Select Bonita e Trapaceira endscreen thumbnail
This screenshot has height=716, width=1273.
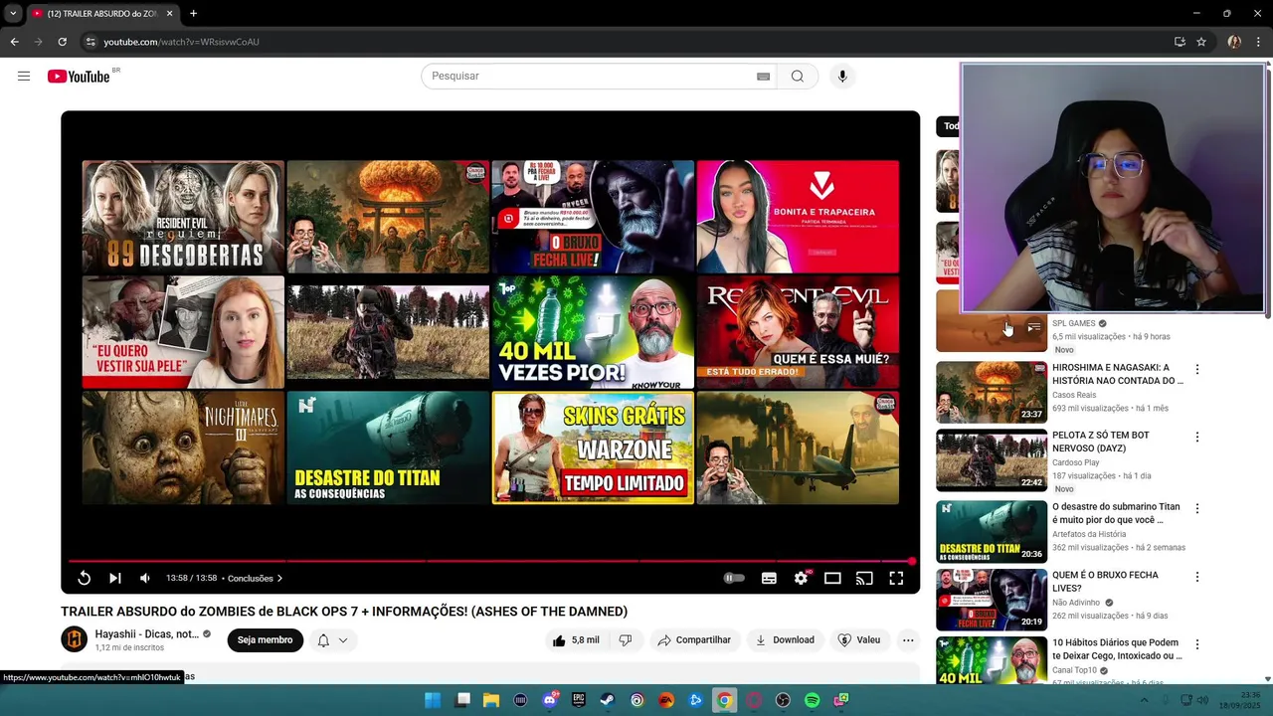click(798, 217)
